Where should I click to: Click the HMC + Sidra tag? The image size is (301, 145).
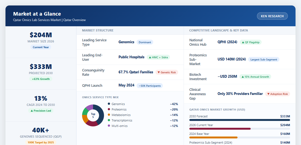158,57
